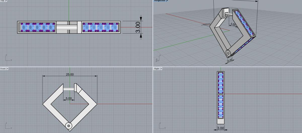Click the world axis icon in Perspective viewport
The image size is (302, 133).
coord(158,58)
